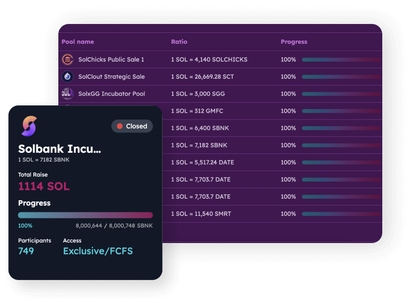This screenshot has width=413, height=303.
Task: Click '100%' in the 6,400 SBNK row
Action: 288,128
